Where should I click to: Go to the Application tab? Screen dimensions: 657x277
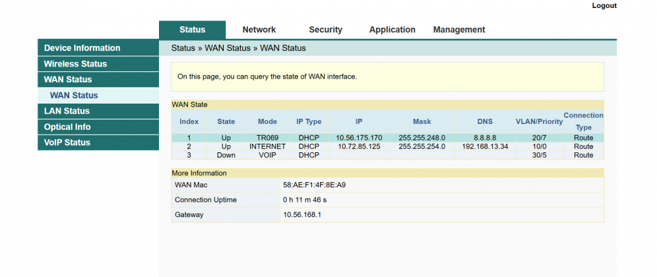[392, 30]
